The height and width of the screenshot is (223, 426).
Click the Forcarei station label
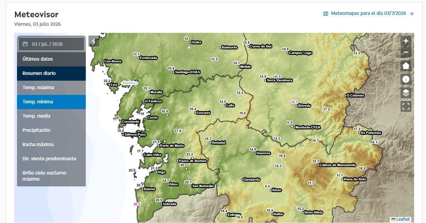[x=203, y=113]
